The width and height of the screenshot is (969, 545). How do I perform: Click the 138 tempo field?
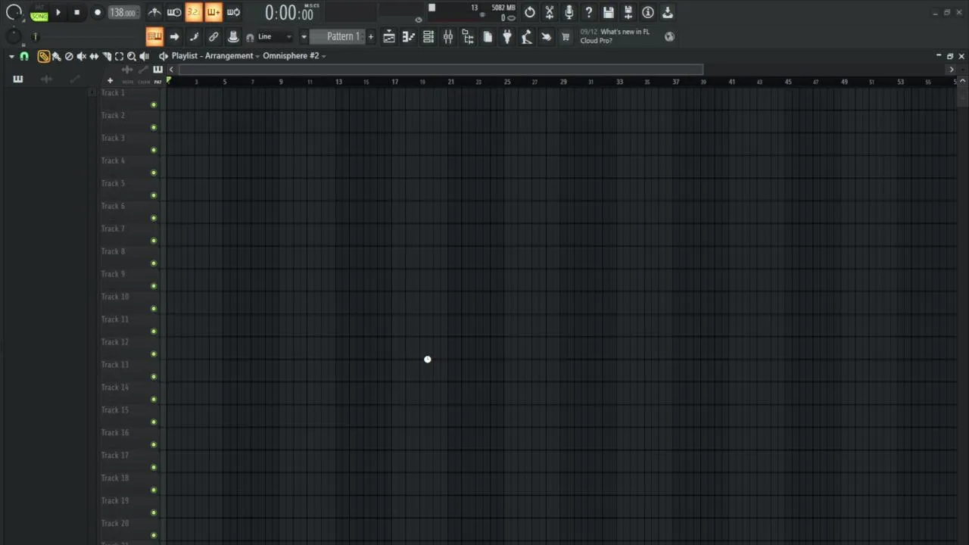[x=123, y=13]
